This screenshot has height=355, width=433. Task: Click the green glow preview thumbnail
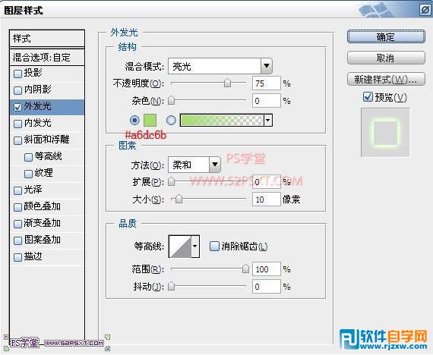coord(385,133)
